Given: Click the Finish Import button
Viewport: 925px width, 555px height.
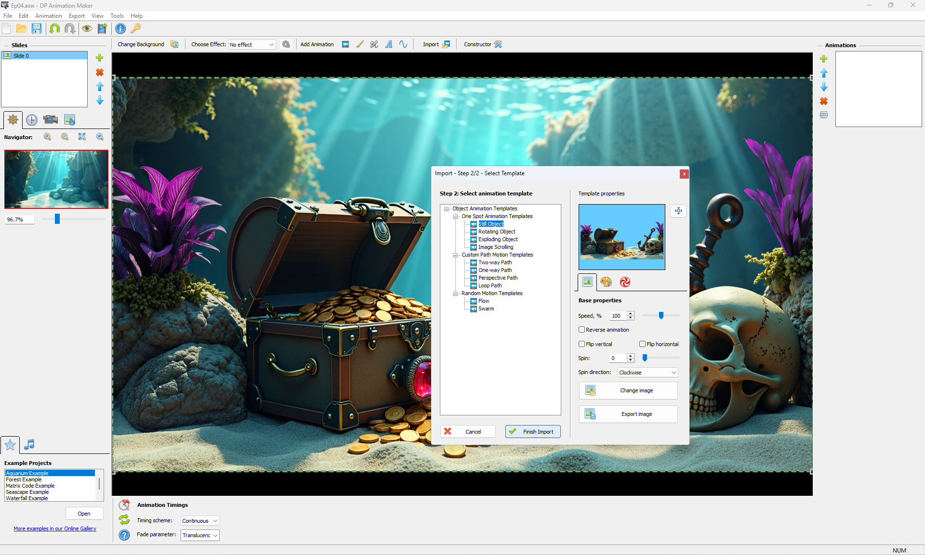Looking at the screenshot, I should click(x=533, y=432).
